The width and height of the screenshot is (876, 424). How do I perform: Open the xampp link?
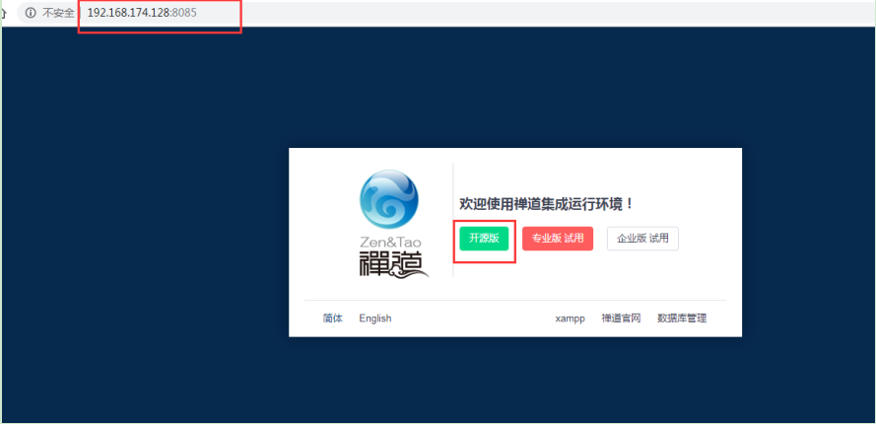coord(570,318)
